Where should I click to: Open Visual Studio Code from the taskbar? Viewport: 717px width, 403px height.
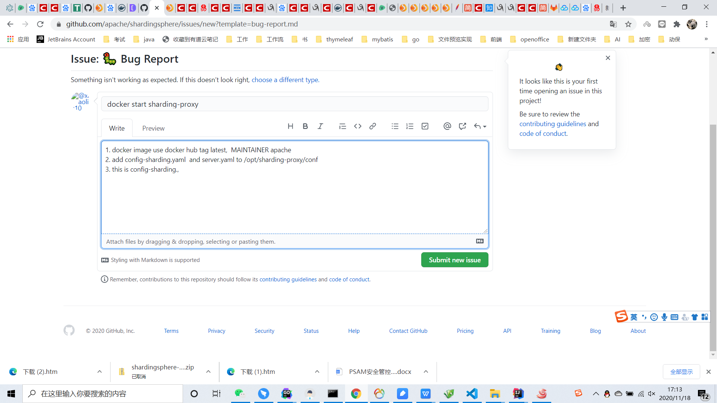point(472,394)
